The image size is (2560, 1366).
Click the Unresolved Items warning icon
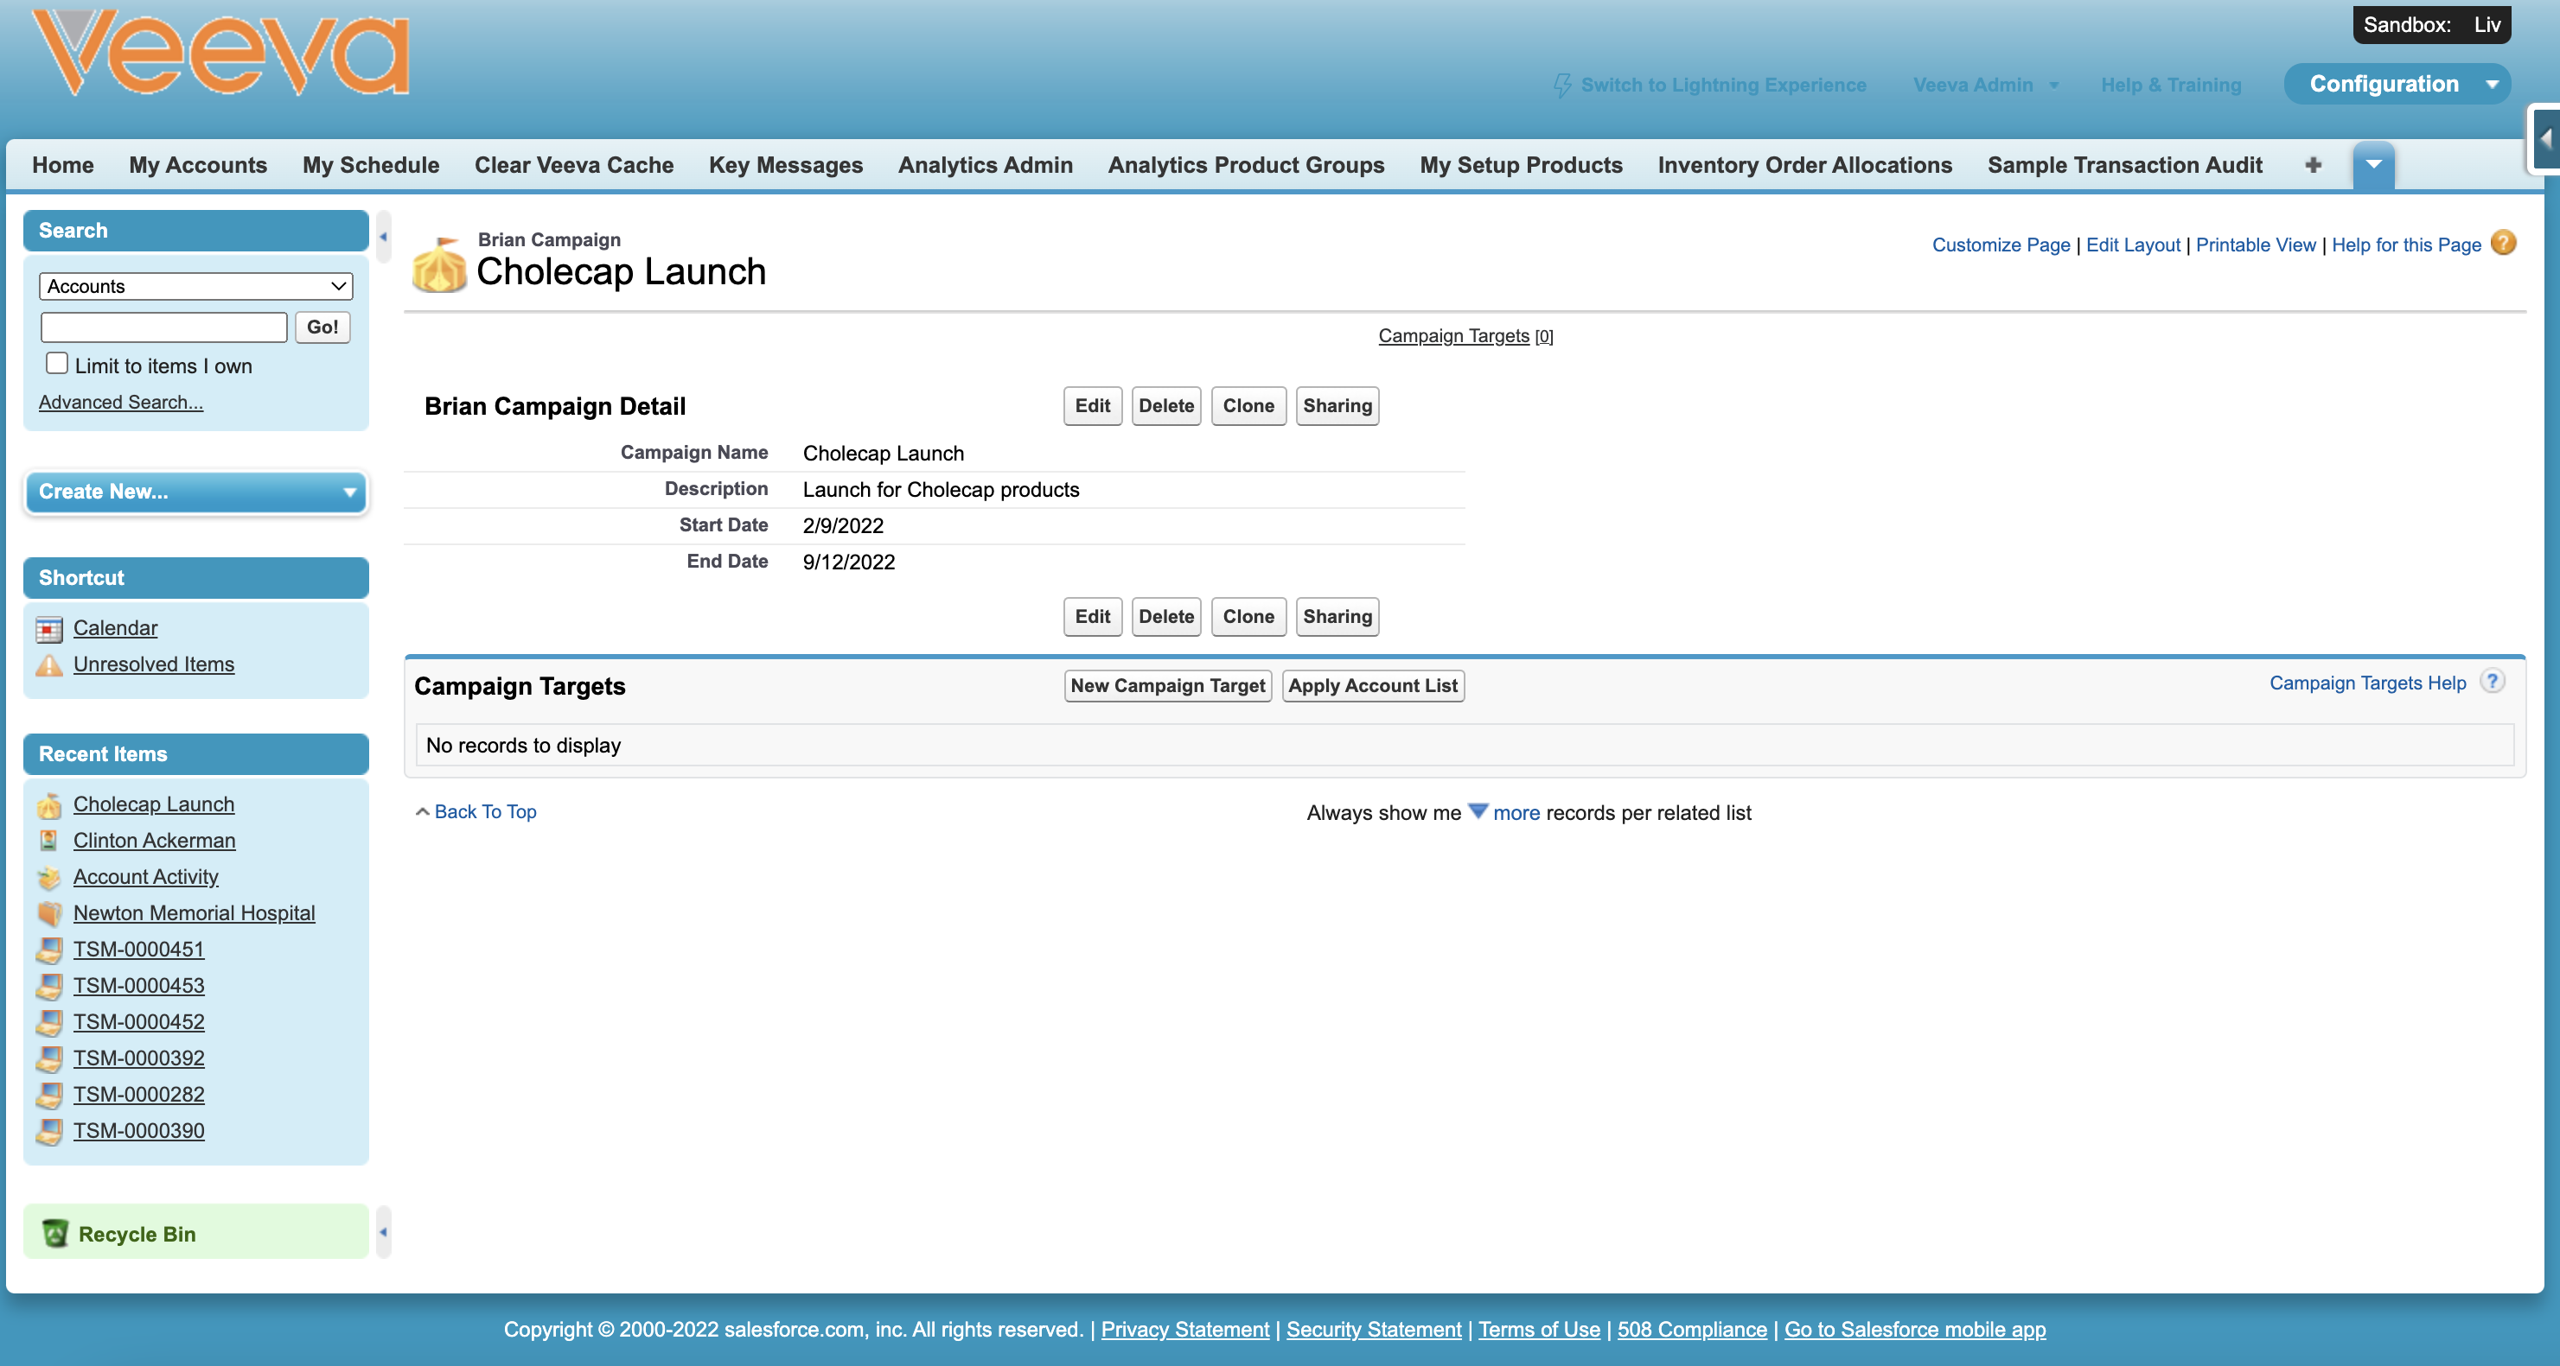pos(48,664)
